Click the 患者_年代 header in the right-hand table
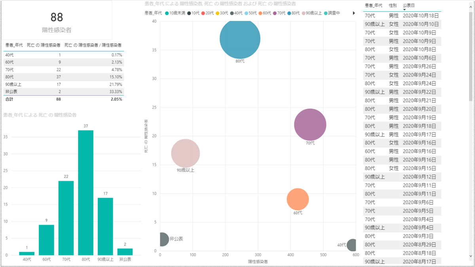Image resolution: width=475 pixels, height=267 pixels. pyautogui.click(x=373, y=6)
